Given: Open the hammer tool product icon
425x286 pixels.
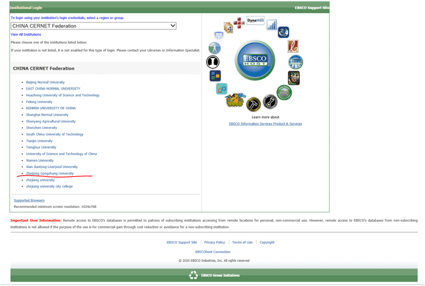Looking at the screenshot, I should (253, 104).
